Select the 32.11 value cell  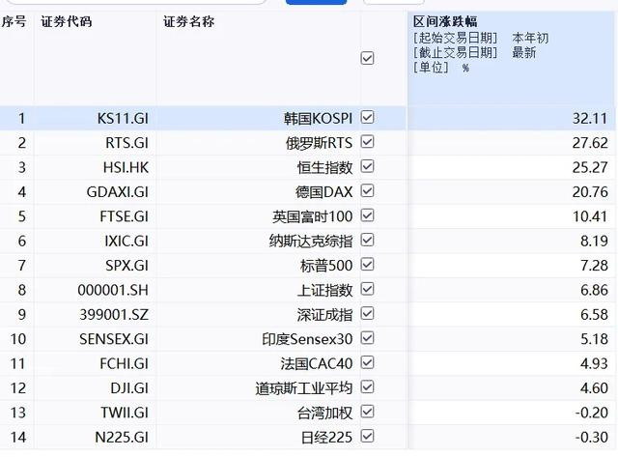[x=511, y=118]
